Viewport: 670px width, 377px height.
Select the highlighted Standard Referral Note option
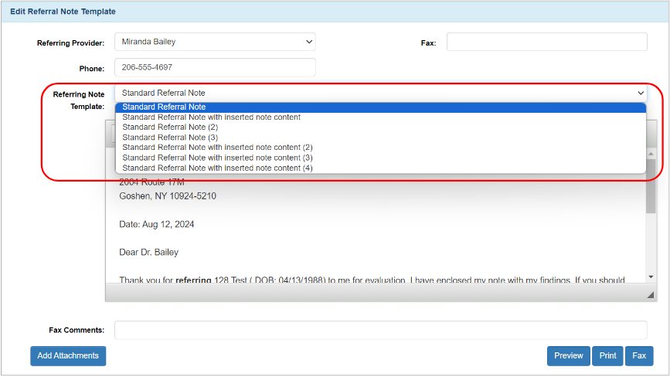tap(164, 107)
